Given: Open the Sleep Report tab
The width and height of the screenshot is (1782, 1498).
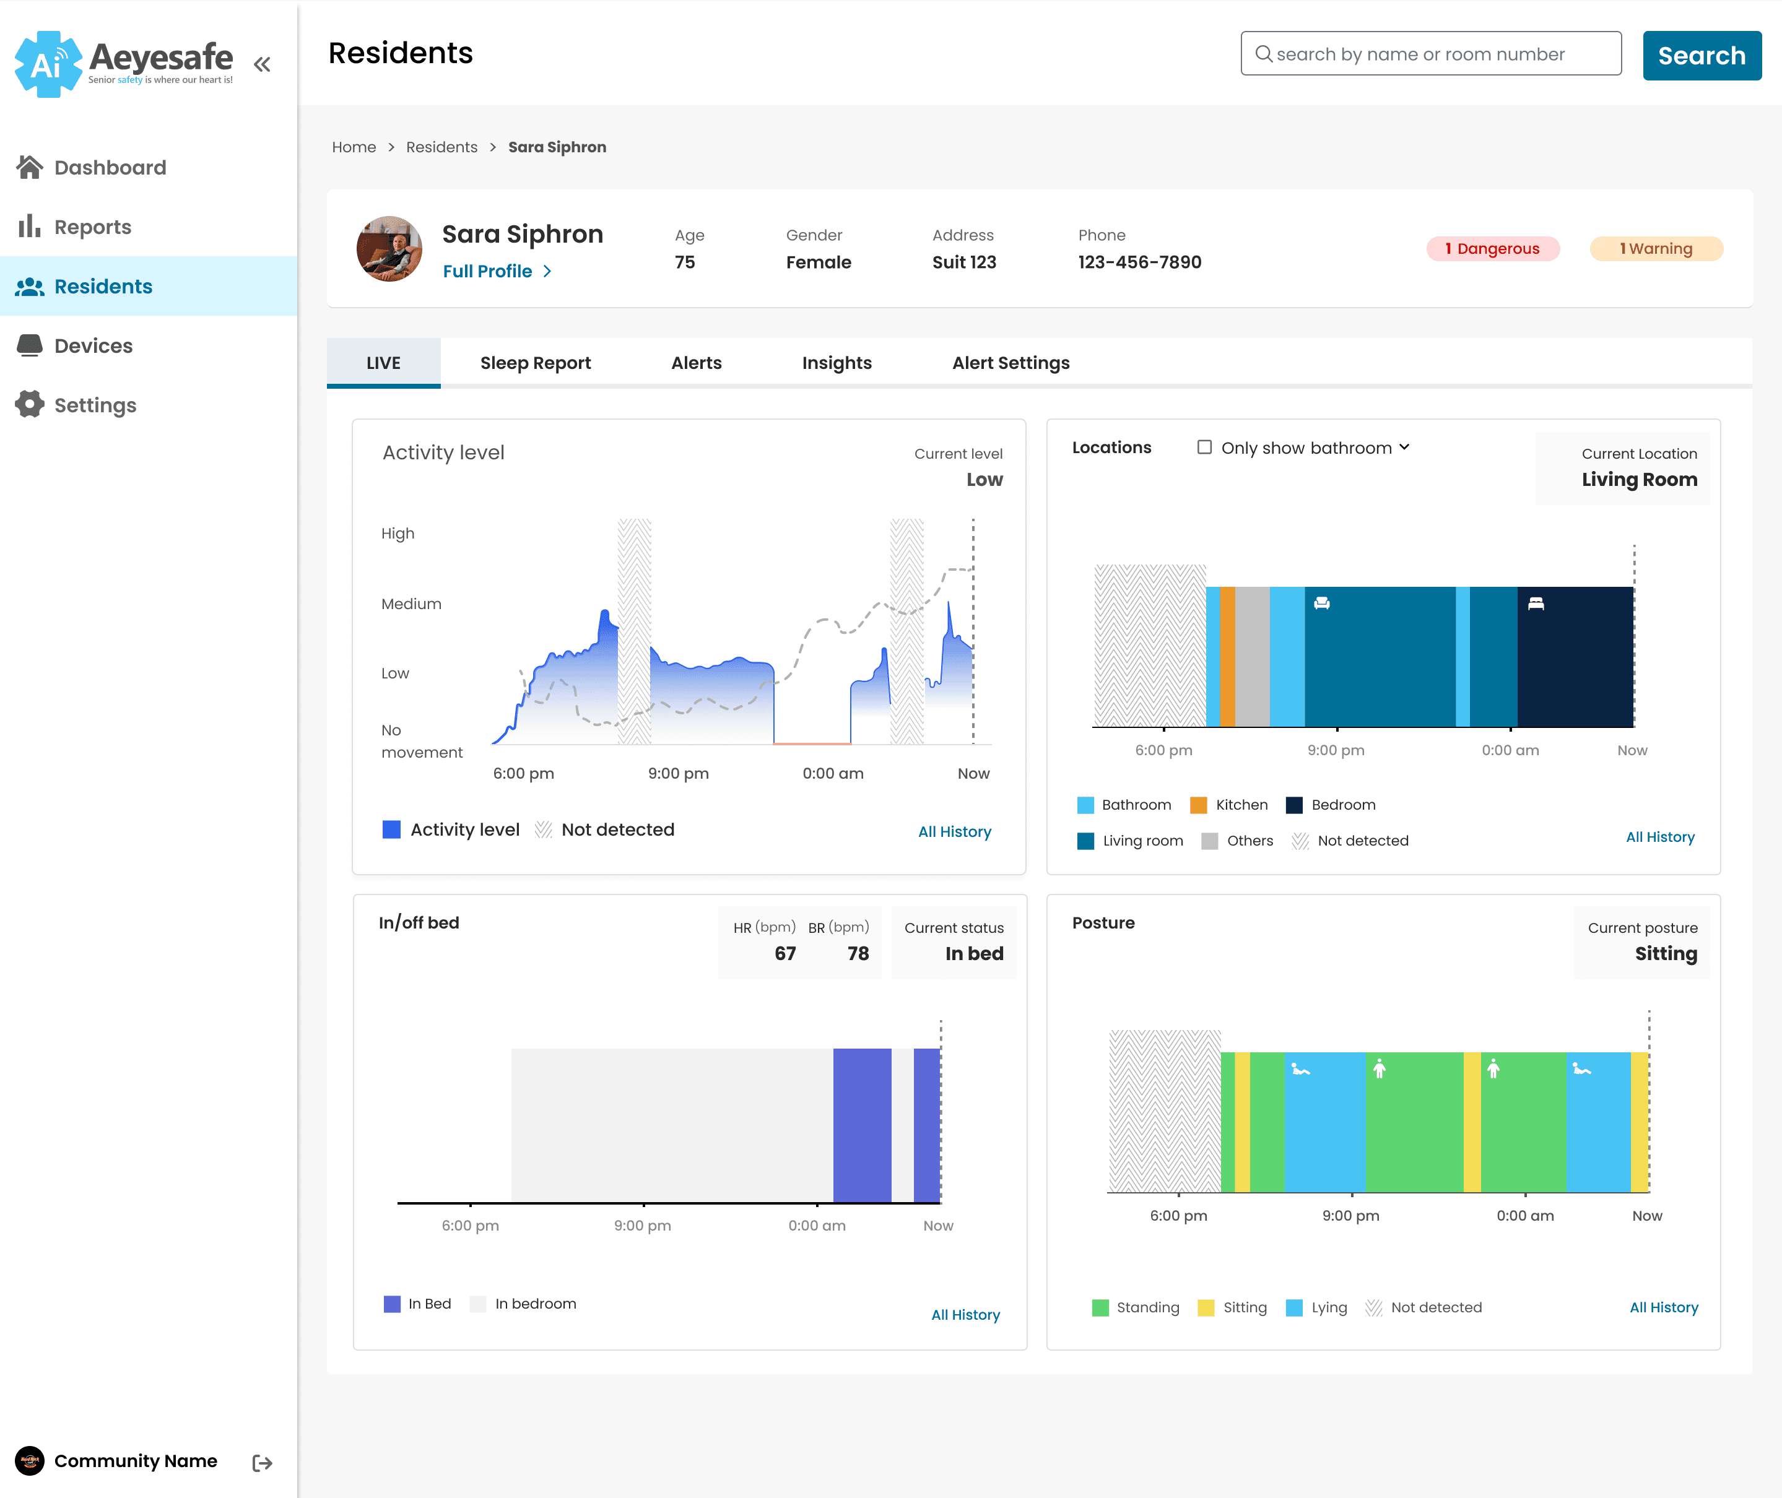Looking at the screenshot, I should [535, 363].
